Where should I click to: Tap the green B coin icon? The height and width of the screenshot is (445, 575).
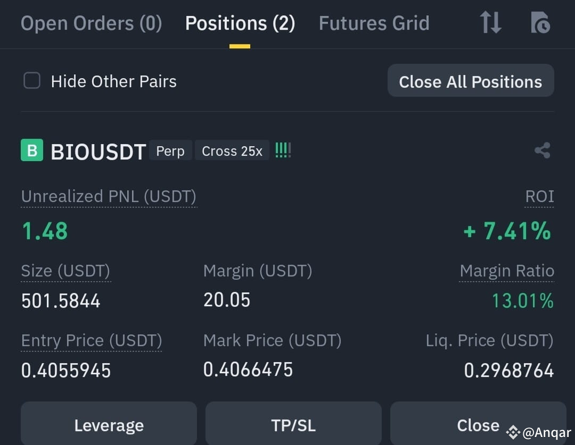(x=32, y=150)
